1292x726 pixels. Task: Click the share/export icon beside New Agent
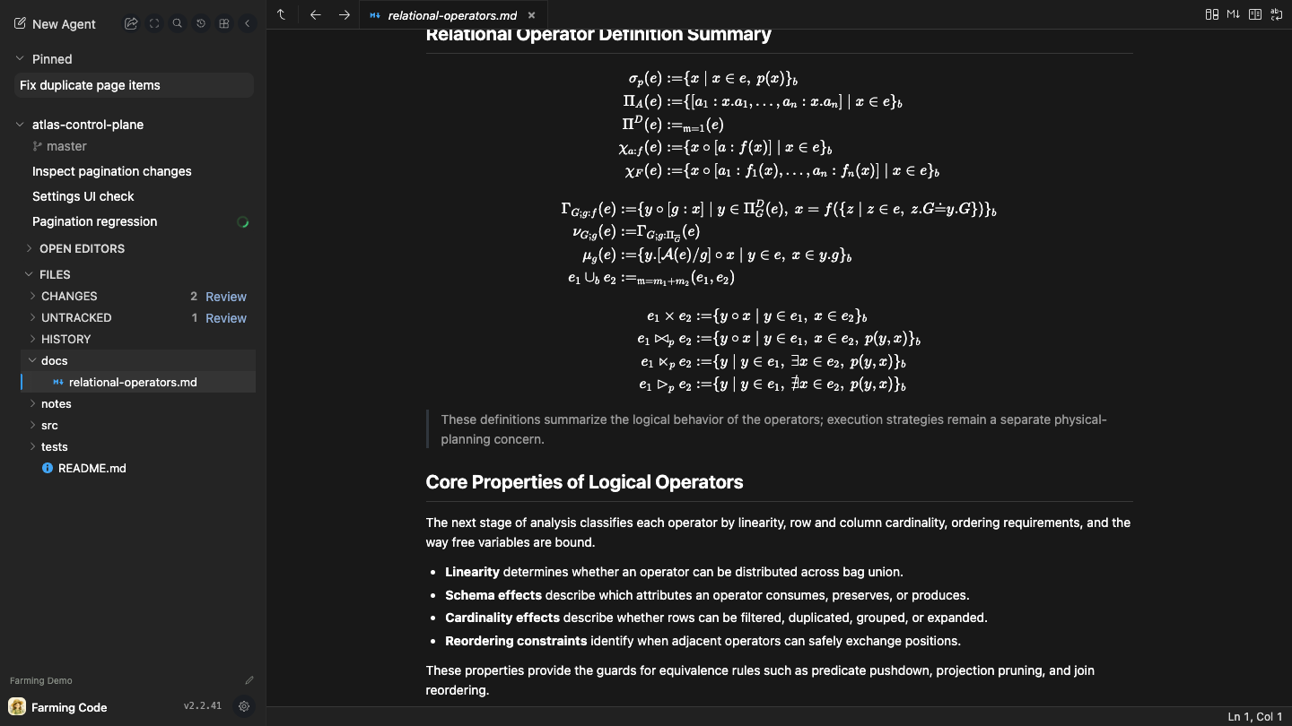pyautogui.click(x=131, y=24)
